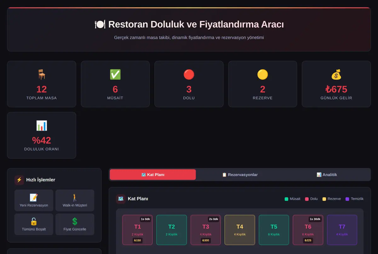Click the Fiyat Güncelle button
This screenshot has width=378, height=254.
click(75, 224)
